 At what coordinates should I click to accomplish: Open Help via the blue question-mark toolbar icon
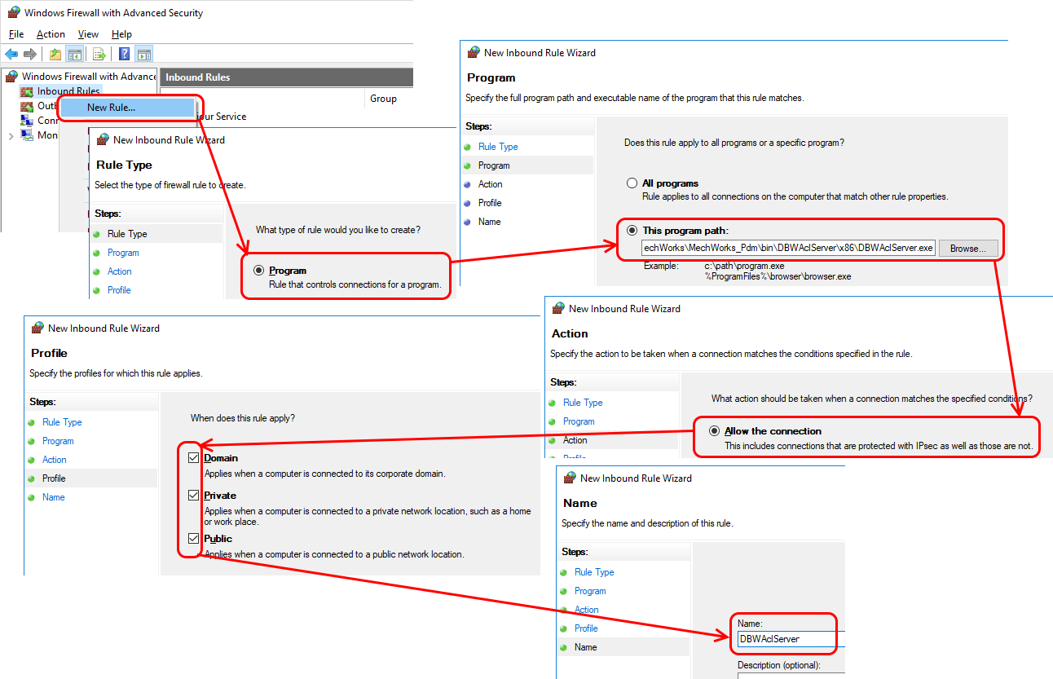tap(125, 55)
